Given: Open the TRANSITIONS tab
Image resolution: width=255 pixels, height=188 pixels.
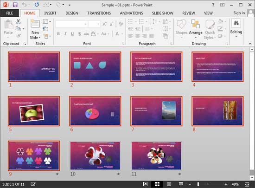Looking at the screenshot, I should point(99,13).
